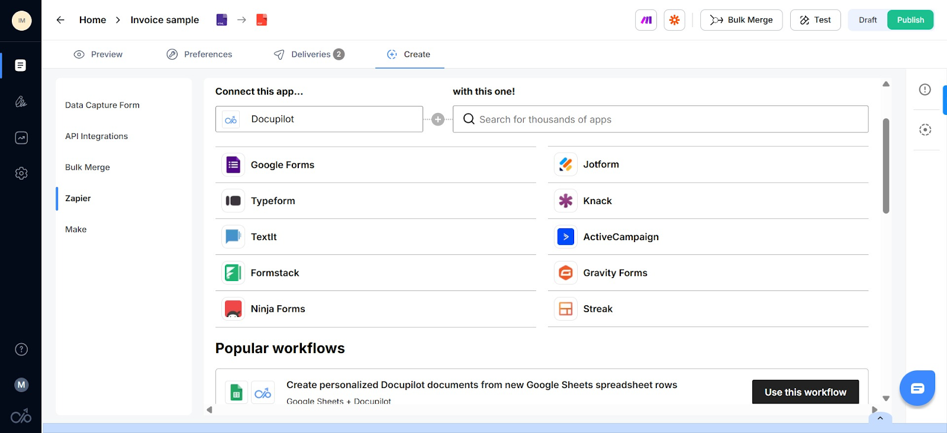The height and width of the screenshot is (433, 947).
Task: Click the info alert icon on right panel
Action: 925,89
